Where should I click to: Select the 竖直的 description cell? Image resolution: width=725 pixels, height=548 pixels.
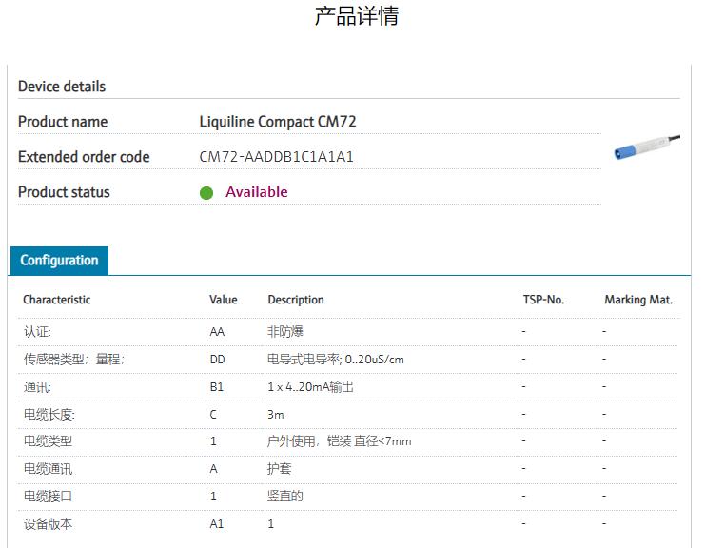coord(285,497)
